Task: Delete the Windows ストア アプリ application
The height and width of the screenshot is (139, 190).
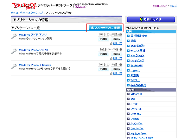Action: [x=117, y=39]
